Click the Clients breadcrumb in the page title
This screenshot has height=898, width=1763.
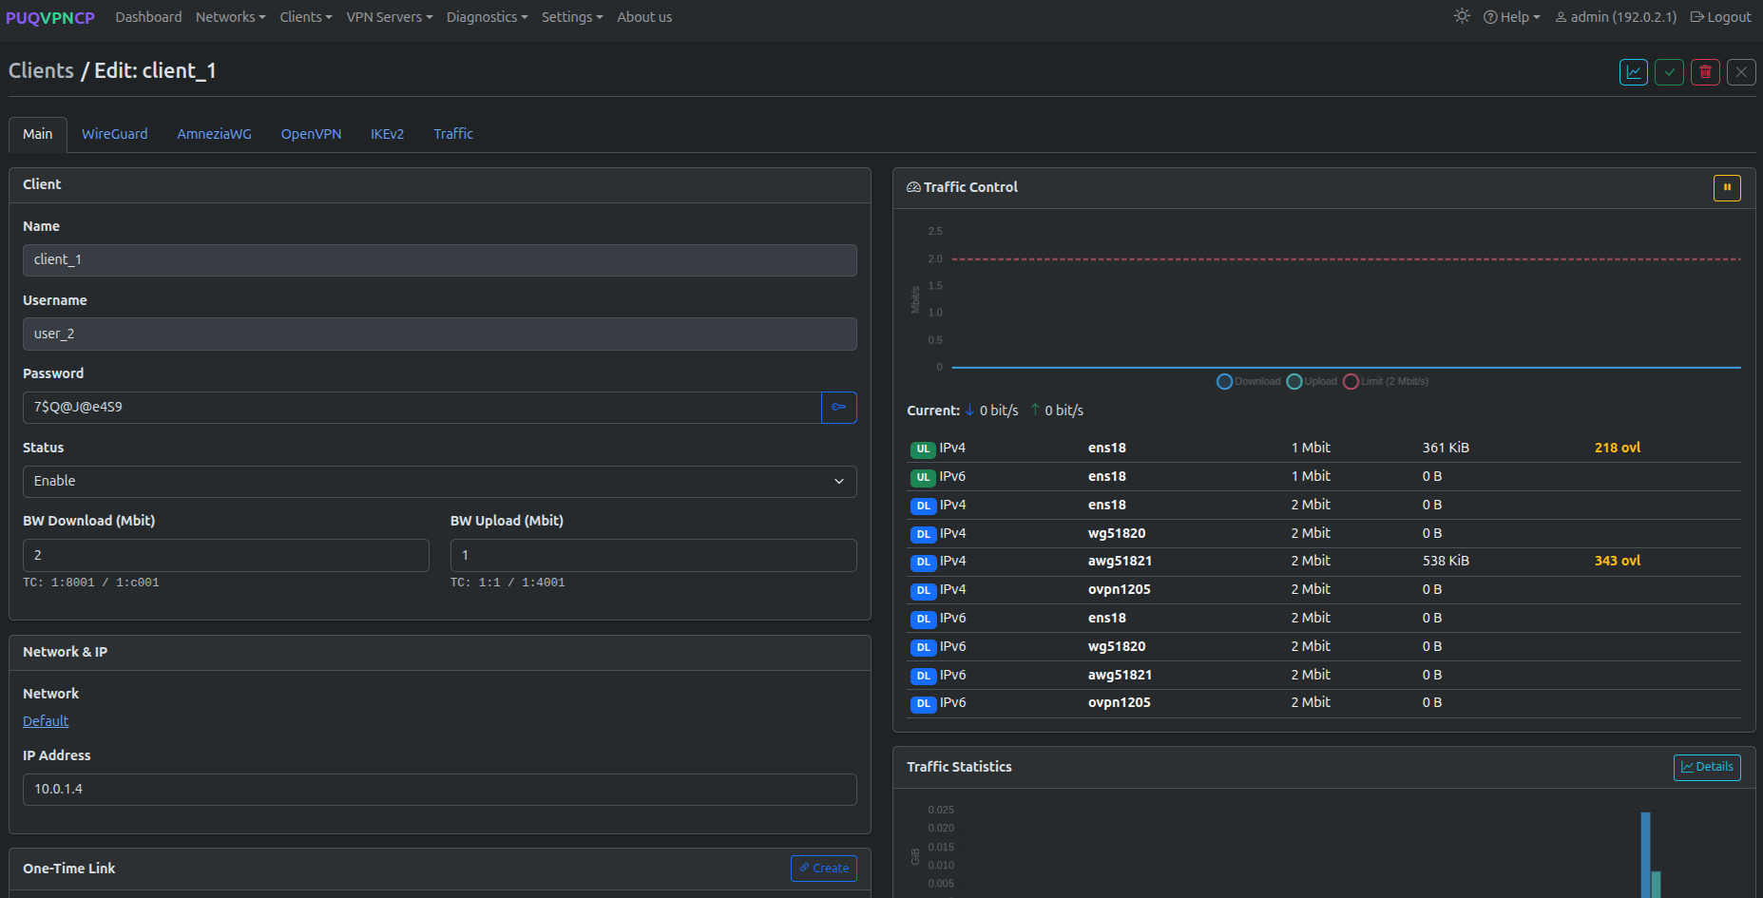pyautogui.click(x=41, y=71)
